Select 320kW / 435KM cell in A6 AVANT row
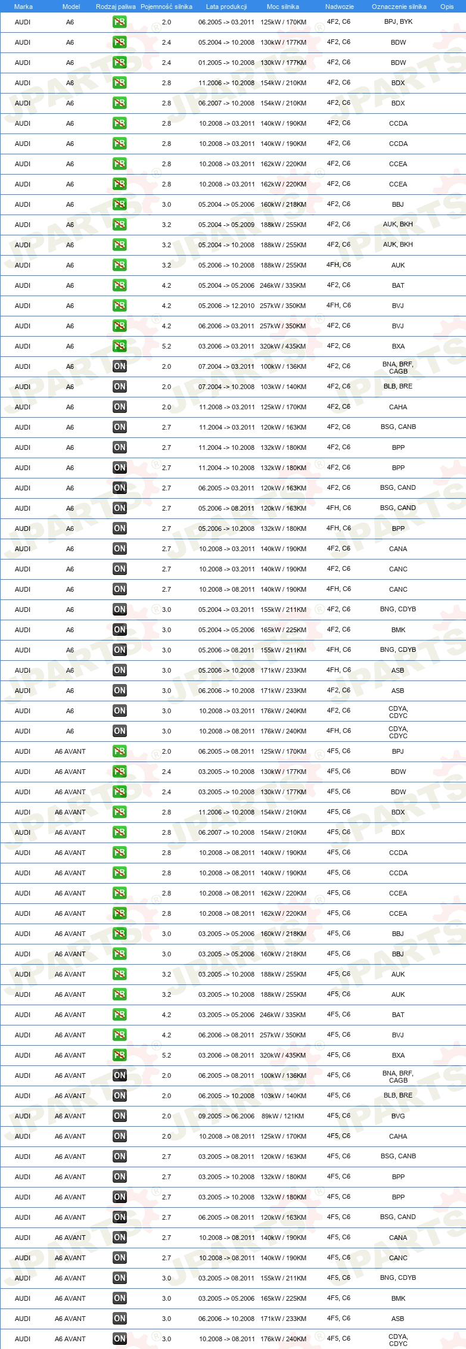The width and height of the screenshot is (466, 1349). [x=283, y=1055]
